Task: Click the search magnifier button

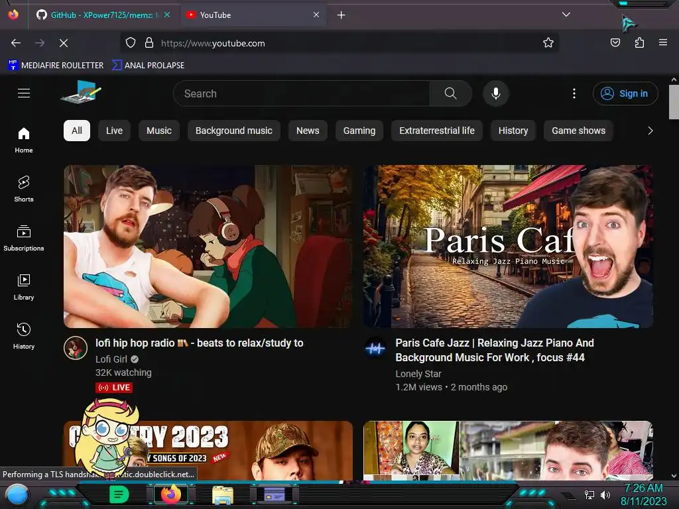Action: coord(450,93)
